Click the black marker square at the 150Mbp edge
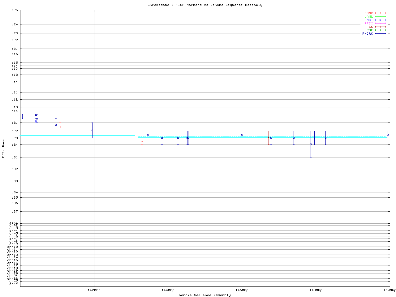Screen dimensions: 396x297 pos(388,135)
